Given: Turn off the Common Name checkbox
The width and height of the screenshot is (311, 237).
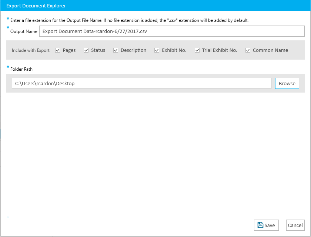Looking at the screenshot, I should [248, 50].
